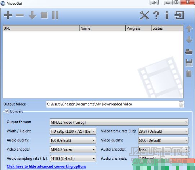Expand the Width / Height dropdown
The image size is (195, 170).
coord(73,131)
